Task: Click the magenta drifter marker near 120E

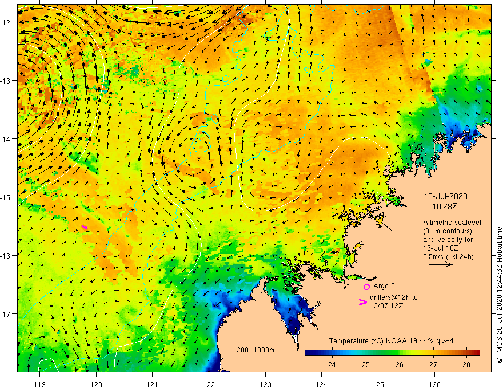Action: click(x=85, y=227)
